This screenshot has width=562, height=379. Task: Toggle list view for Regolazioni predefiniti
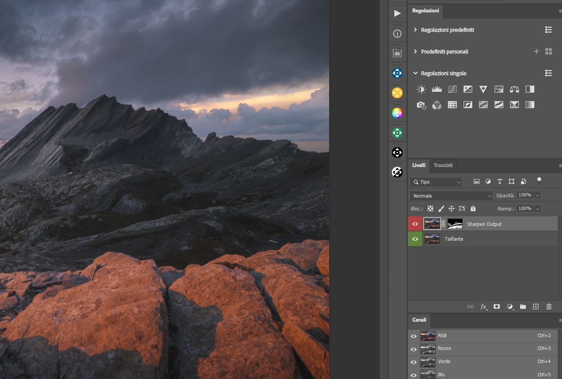[x=548, y=30]
